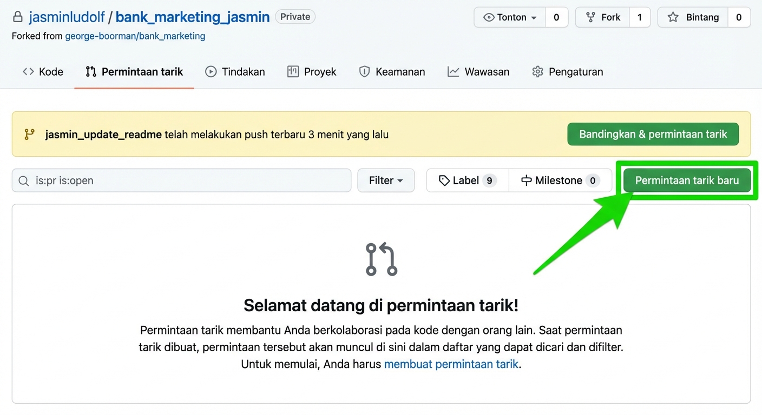Click the Fork button

pos(603,17)
